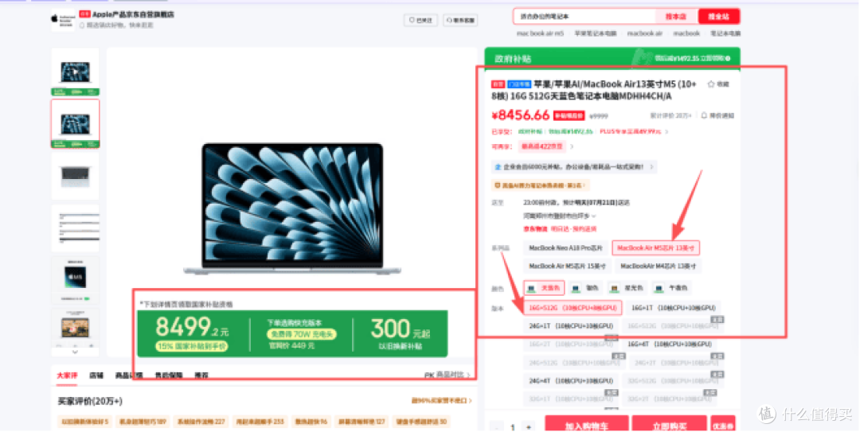Switch to the 商品详情 tab
The width and height of the screenshot is (860, 432).
[129, 376]
